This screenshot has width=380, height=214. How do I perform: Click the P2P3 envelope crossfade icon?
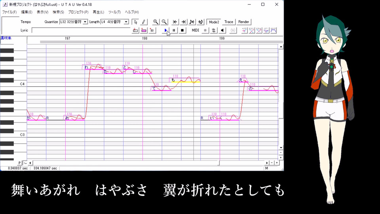[252, 31]
